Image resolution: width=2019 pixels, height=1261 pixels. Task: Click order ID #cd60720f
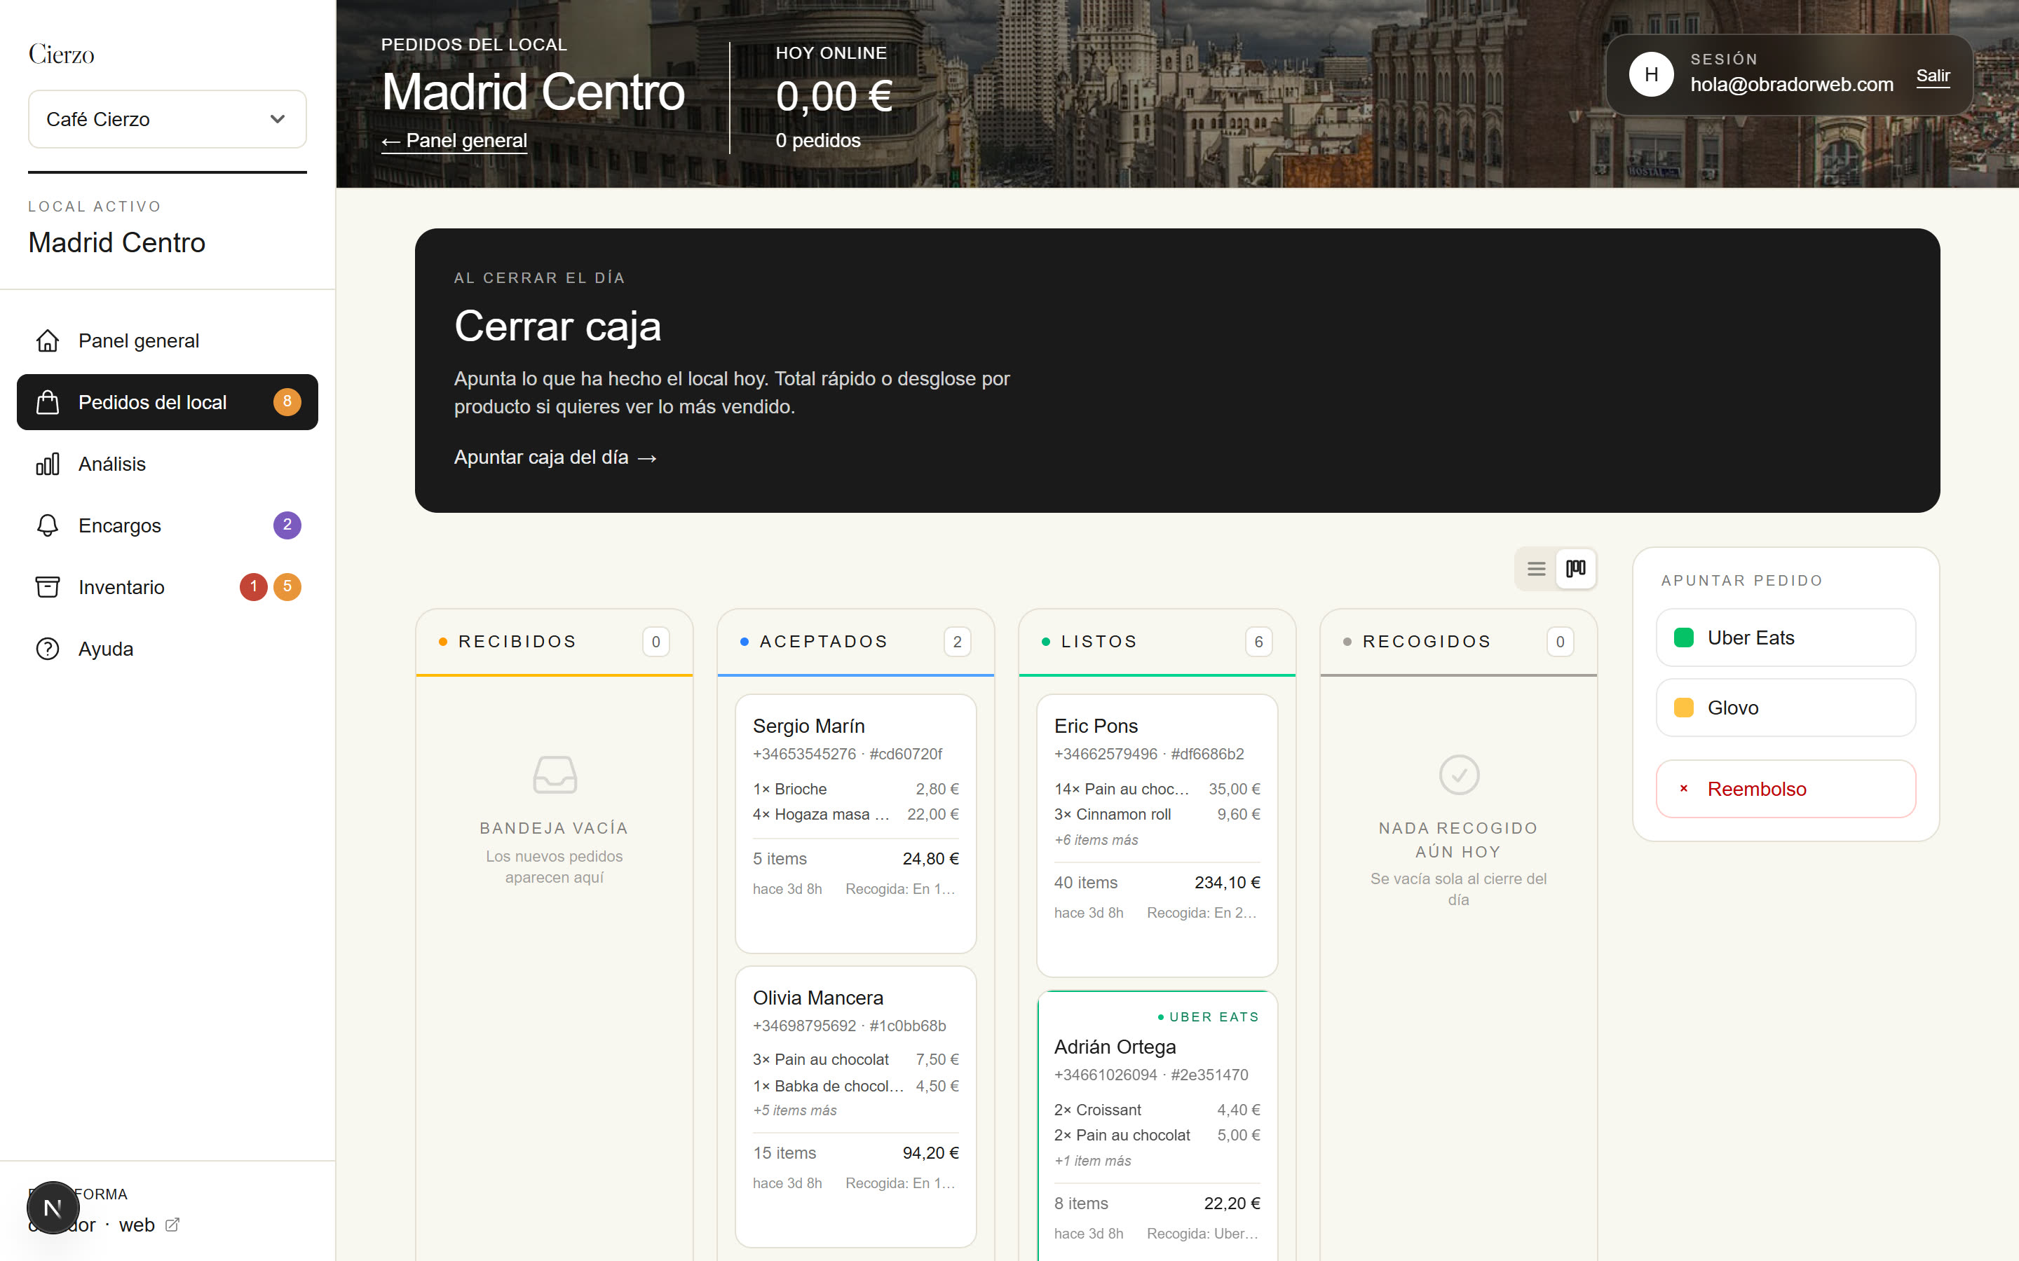click(905, 754)
